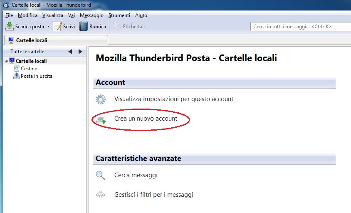This screenshot has width=351, height=213.
Task: Open the Modifica menu
Action: click(27, 15)
